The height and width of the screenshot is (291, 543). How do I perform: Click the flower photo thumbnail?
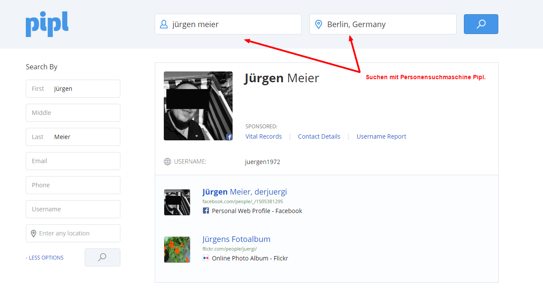177,249
